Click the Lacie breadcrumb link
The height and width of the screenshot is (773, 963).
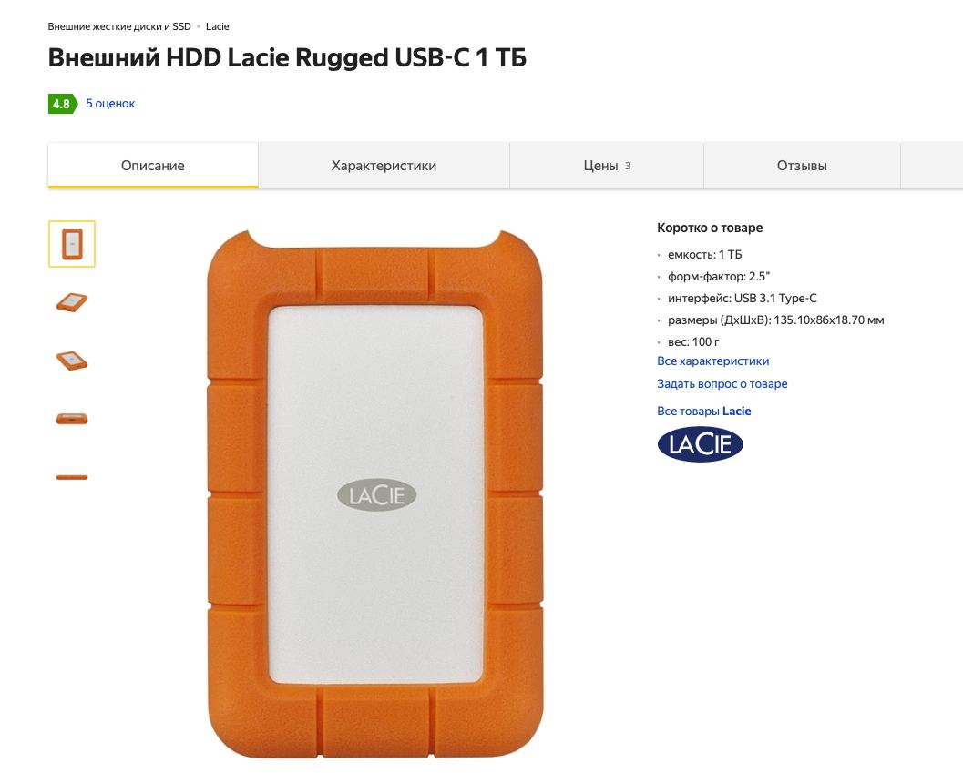(x=218, y=26)
